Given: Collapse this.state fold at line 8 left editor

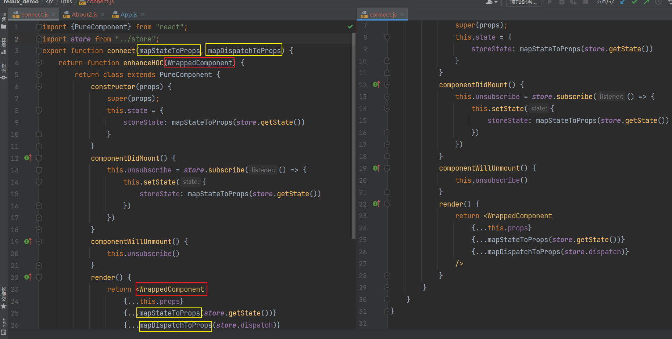Looking at the screenshot, I should coord(39,110).
